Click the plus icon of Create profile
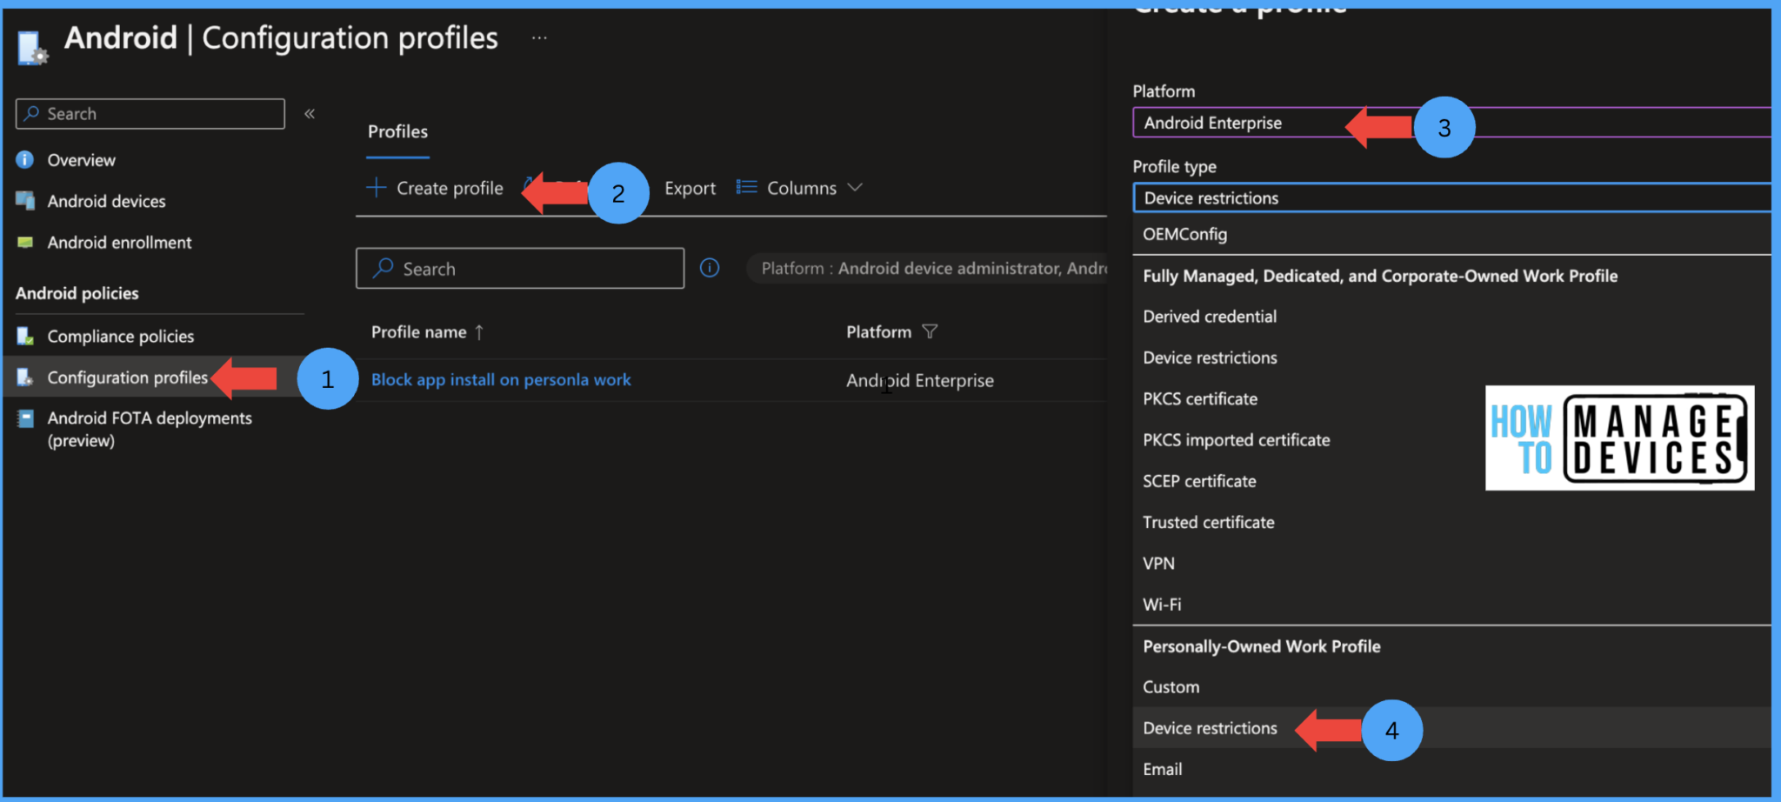 coord(376,187)
